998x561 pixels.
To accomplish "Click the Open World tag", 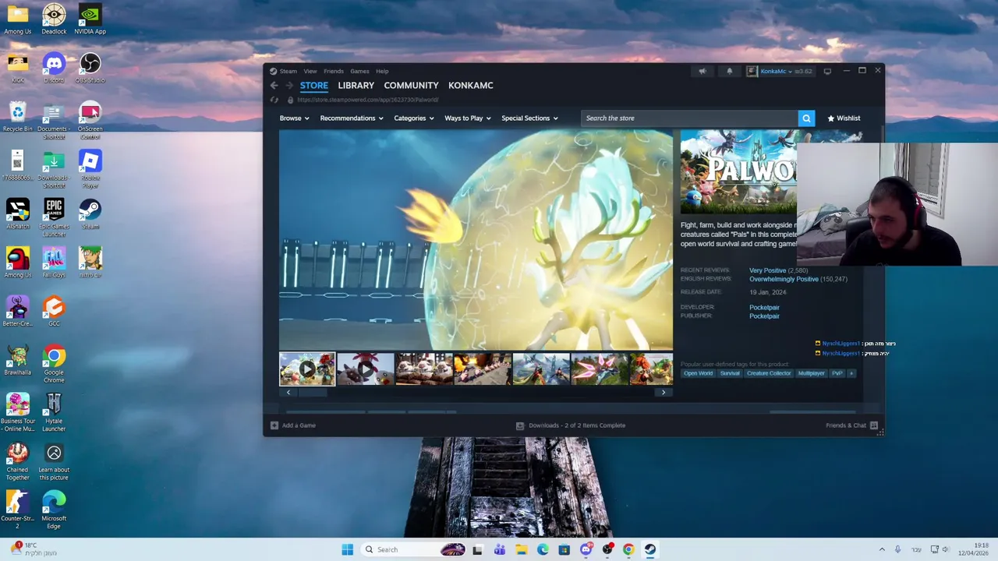I will pos(698,373).
